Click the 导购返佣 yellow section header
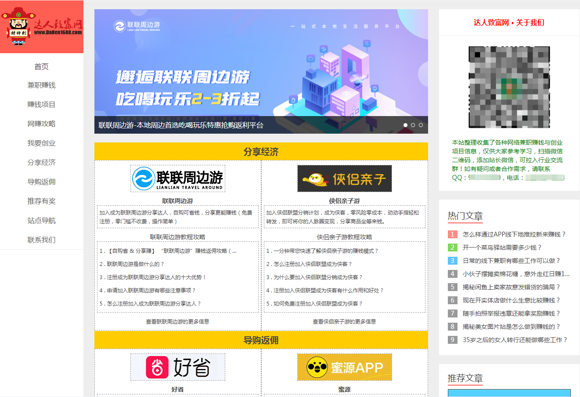Viewport: 580px width, 397px height. click(x=261, y=340)
